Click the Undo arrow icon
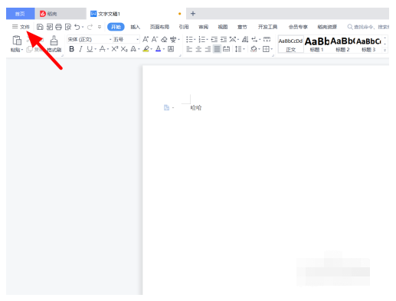Viewport: 396px width, 301px height. [77, 27]
